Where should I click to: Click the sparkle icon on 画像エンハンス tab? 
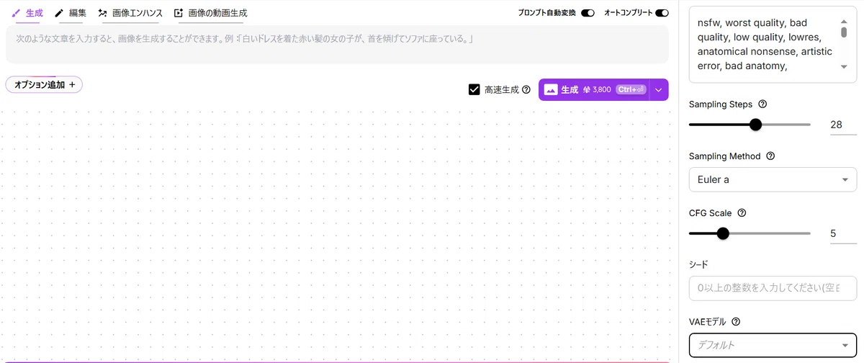point(102,13)
